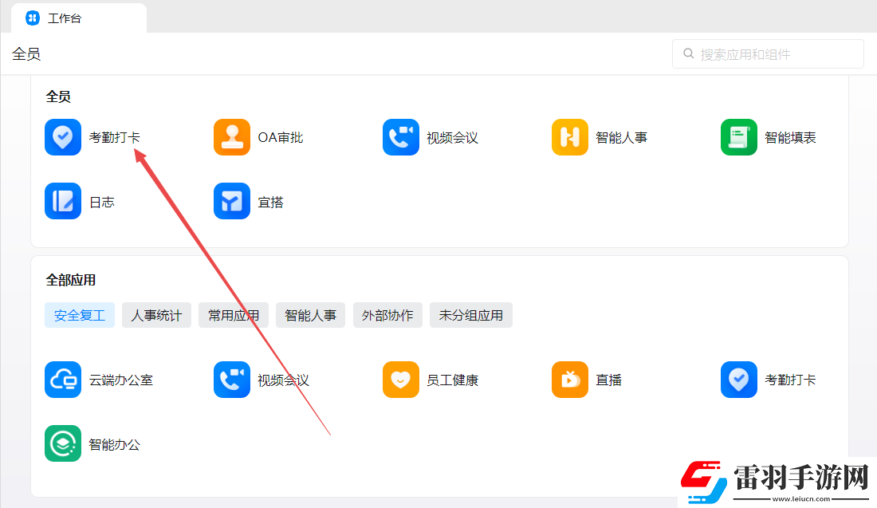
Task: Switch to the 常用应用 group
Action: [x=233, y=315]
